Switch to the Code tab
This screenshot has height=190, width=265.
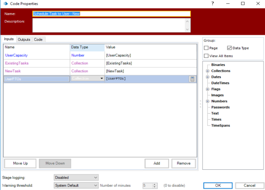click(x=38, y=40)
